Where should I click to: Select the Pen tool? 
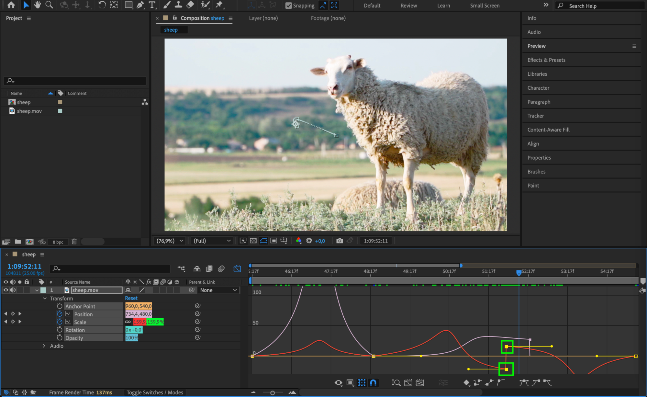[x=140, y=5]
